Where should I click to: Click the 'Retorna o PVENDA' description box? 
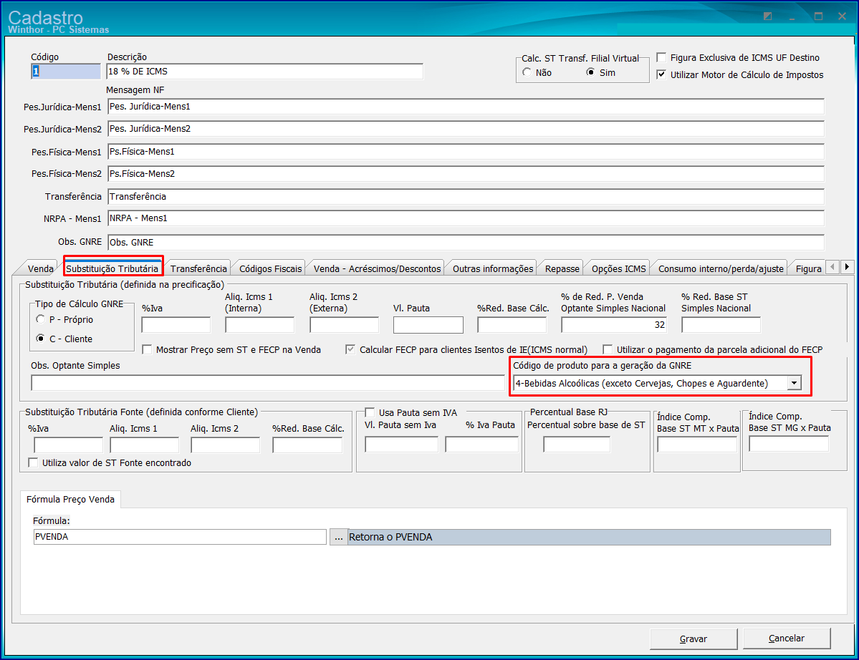click(x=590, y=537)
